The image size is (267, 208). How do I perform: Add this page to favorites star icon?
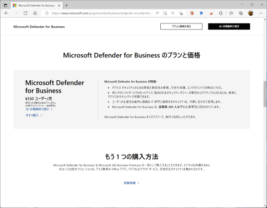(x=181, y=13)
